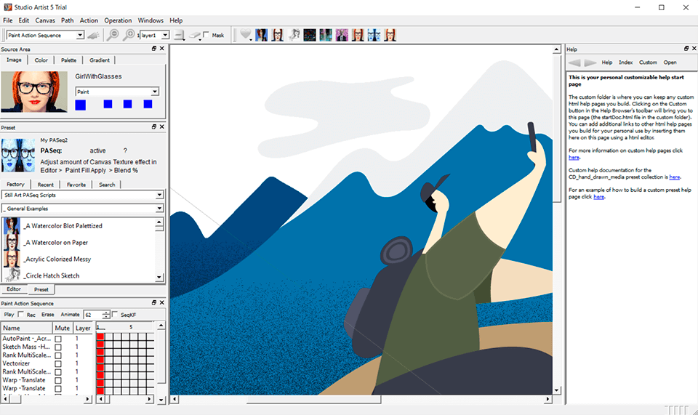
Task: Toggle the SeqKF checkbox
Action: (x=115, y=315)
